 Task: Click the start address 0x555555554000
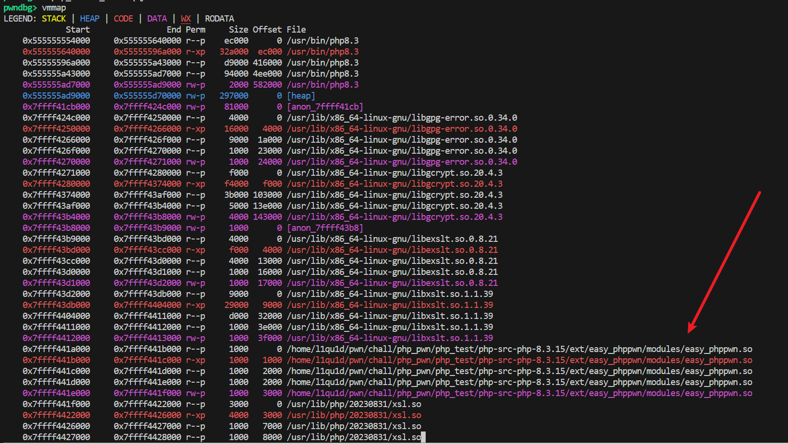(x=56, y=41)
